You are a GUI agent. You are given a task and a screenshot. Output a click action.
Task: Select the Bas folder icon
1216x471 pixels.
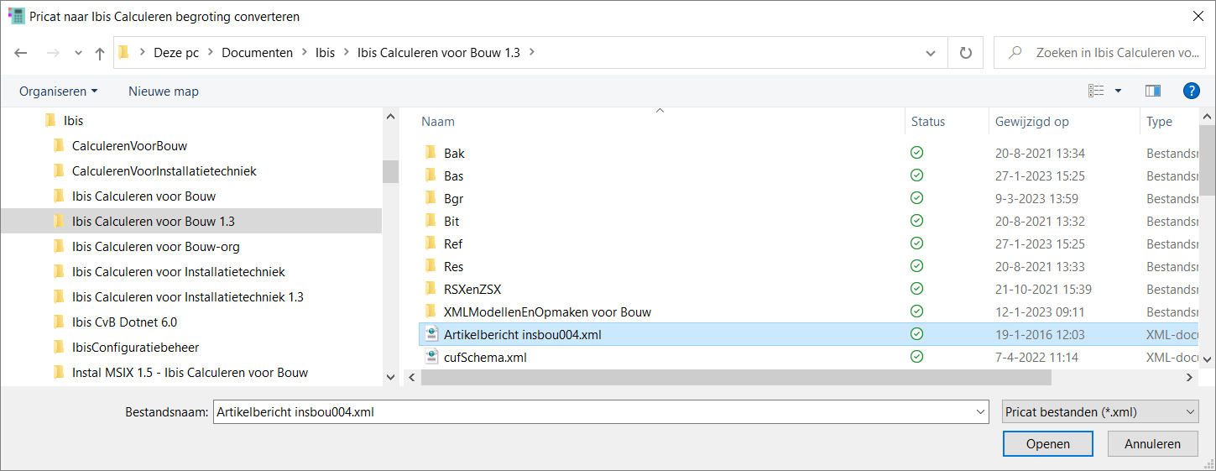[x=431, y=175]
